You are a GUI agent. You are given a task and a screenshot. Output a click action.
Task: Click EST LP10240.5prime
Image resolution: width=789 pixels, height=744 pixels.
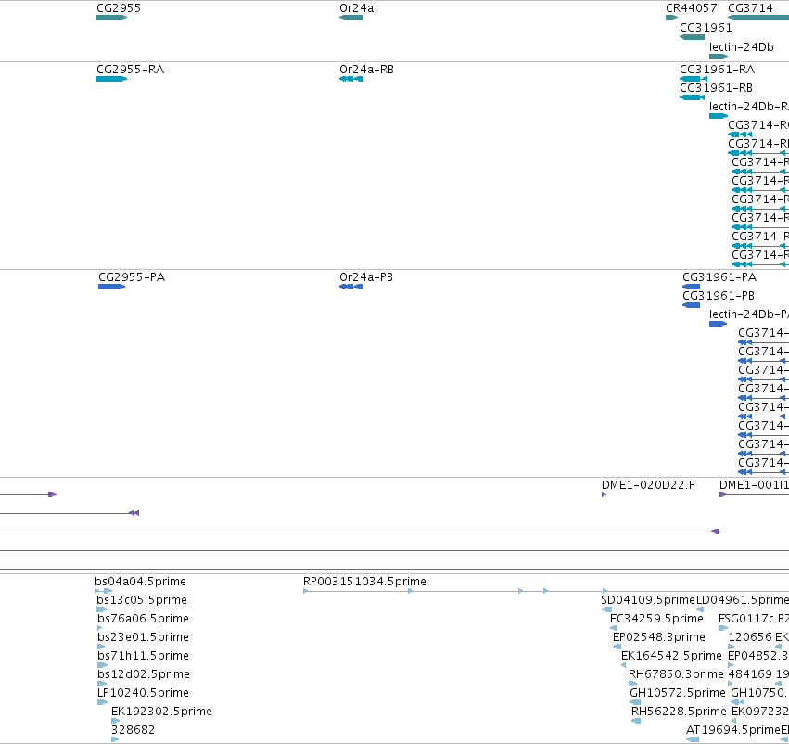click(x=143, y=693)
